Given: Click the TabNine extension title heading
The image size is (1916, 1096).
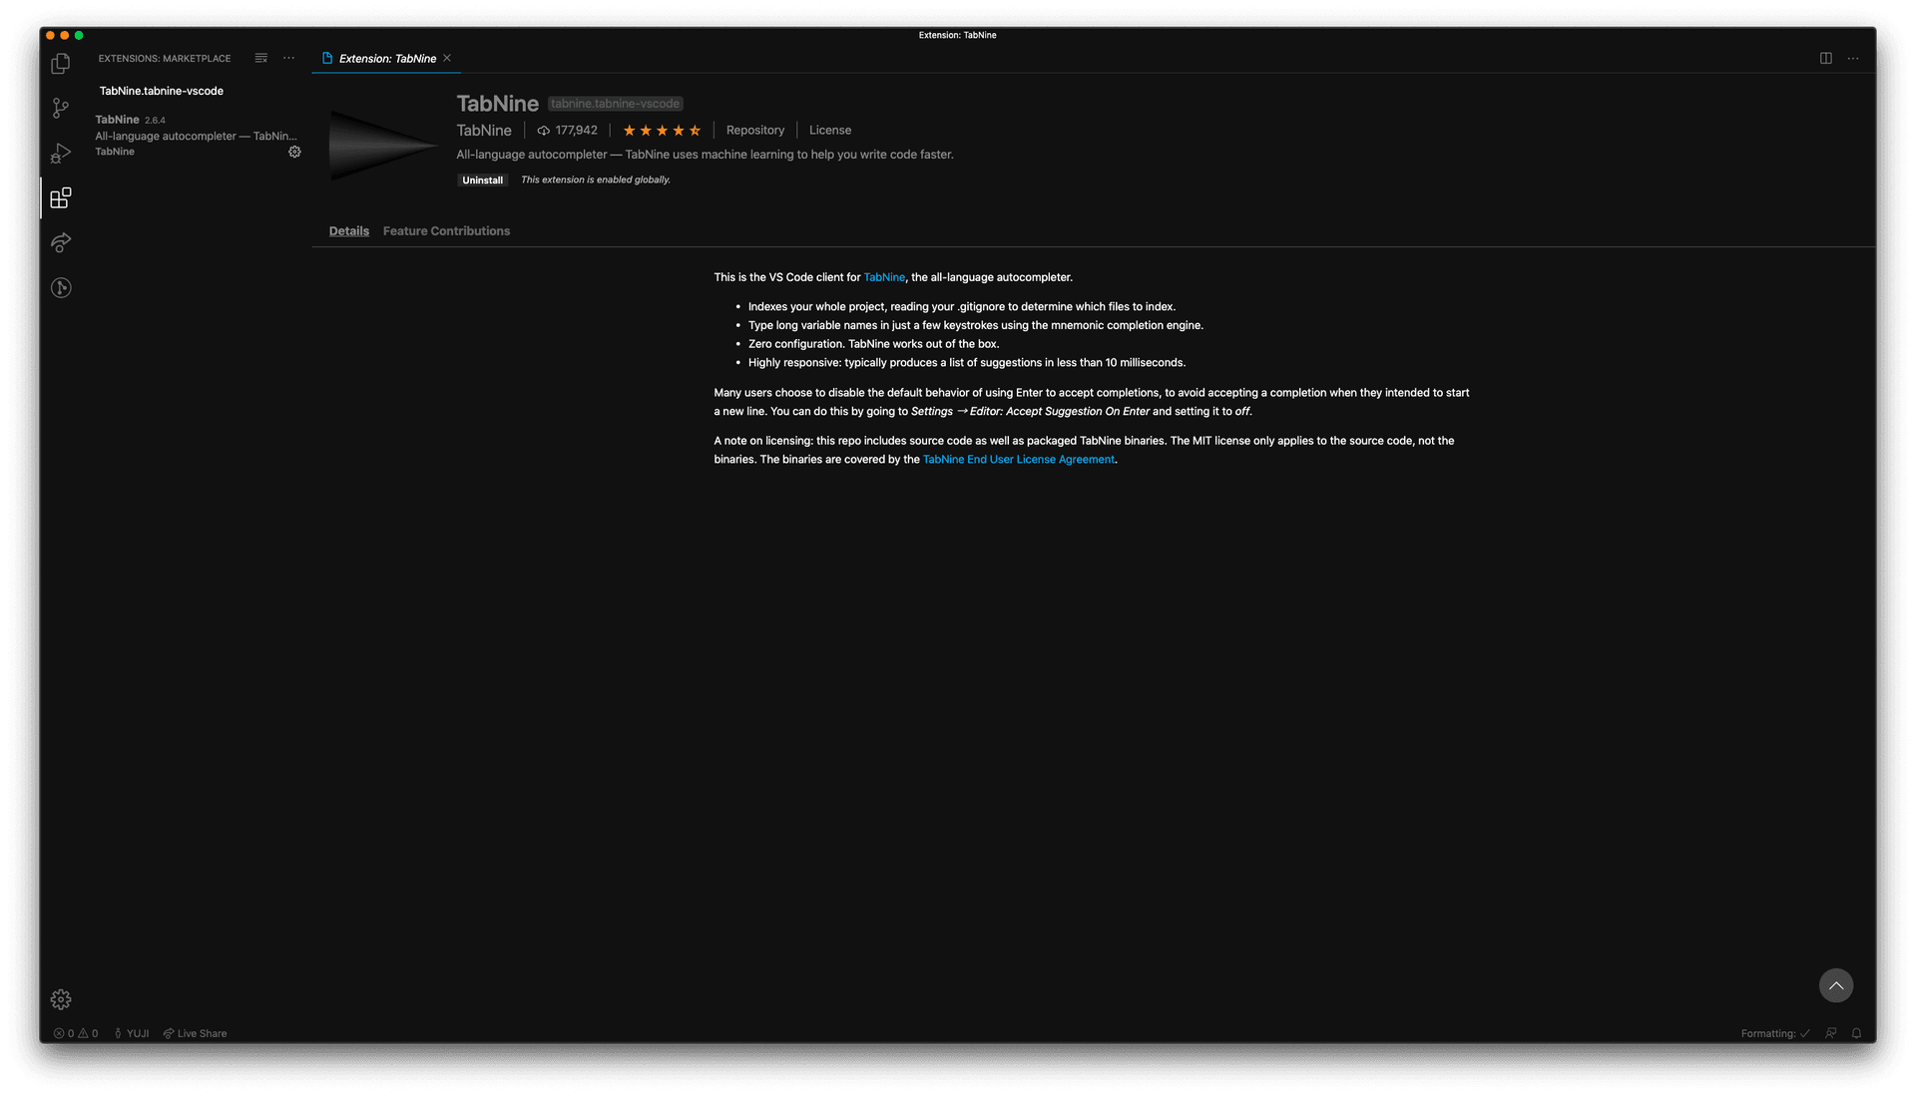Looking at the screenshot, I should (497, 104).
